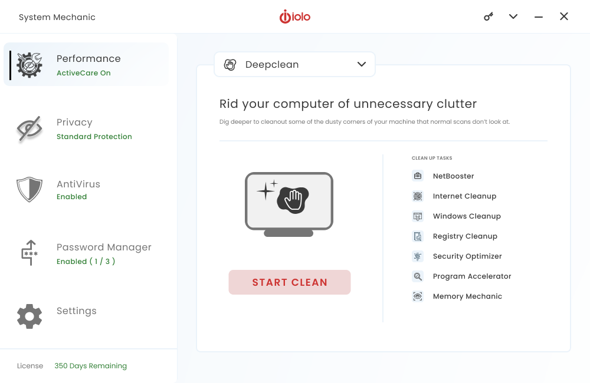The height and width of the screenshot is (383, 590).
Task: Click the Program Accelerator magnifier icon
Action: [x=418, y=276]
